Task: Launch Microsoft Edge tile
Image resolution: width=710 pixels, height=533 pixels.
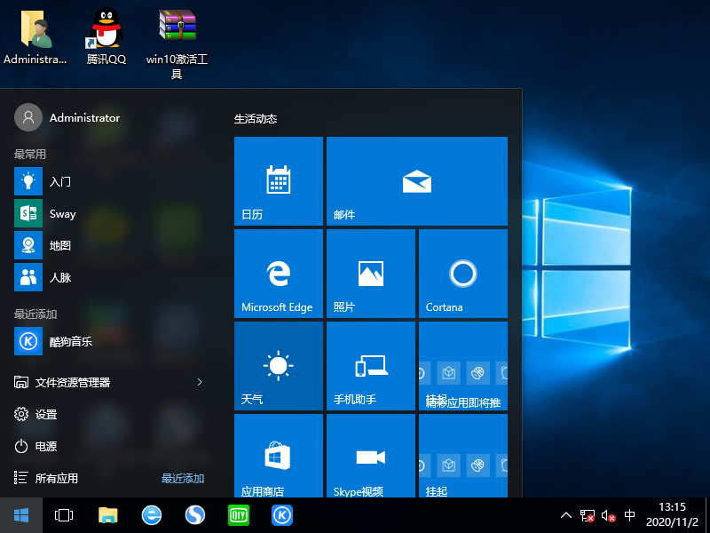Action: pyautogui.click(x=278, y=274)
